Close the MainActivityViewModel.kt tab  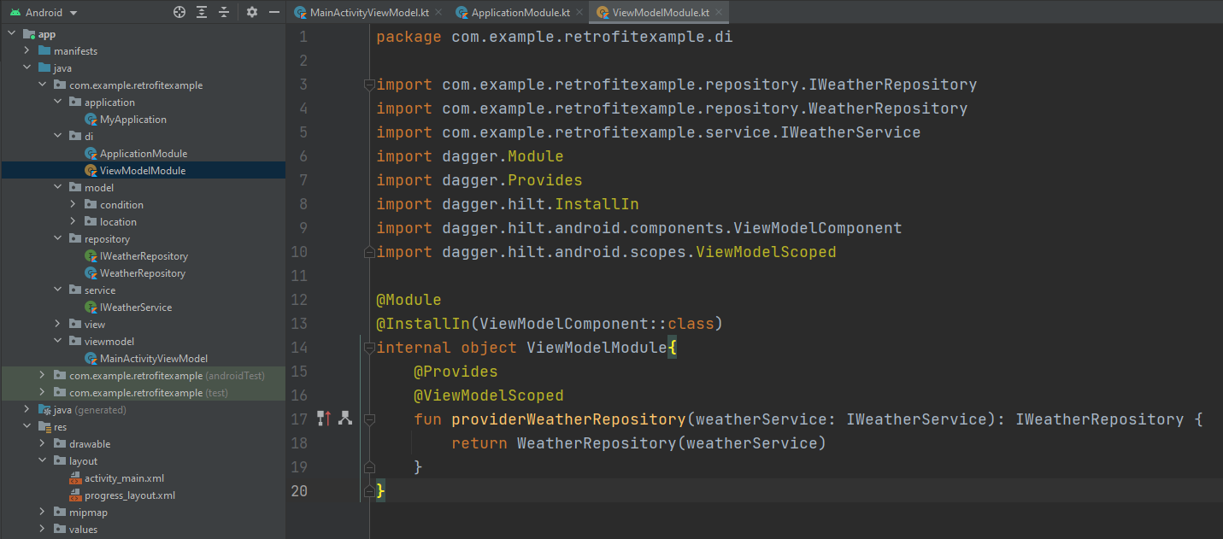438,13
